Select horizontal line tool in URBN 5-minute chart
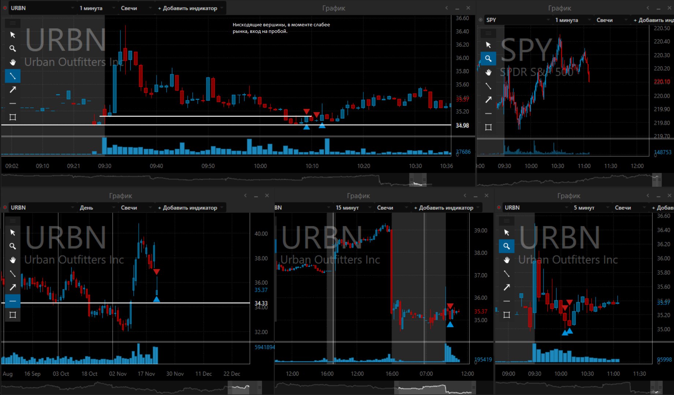674x395 pixels. click(506, 301)
